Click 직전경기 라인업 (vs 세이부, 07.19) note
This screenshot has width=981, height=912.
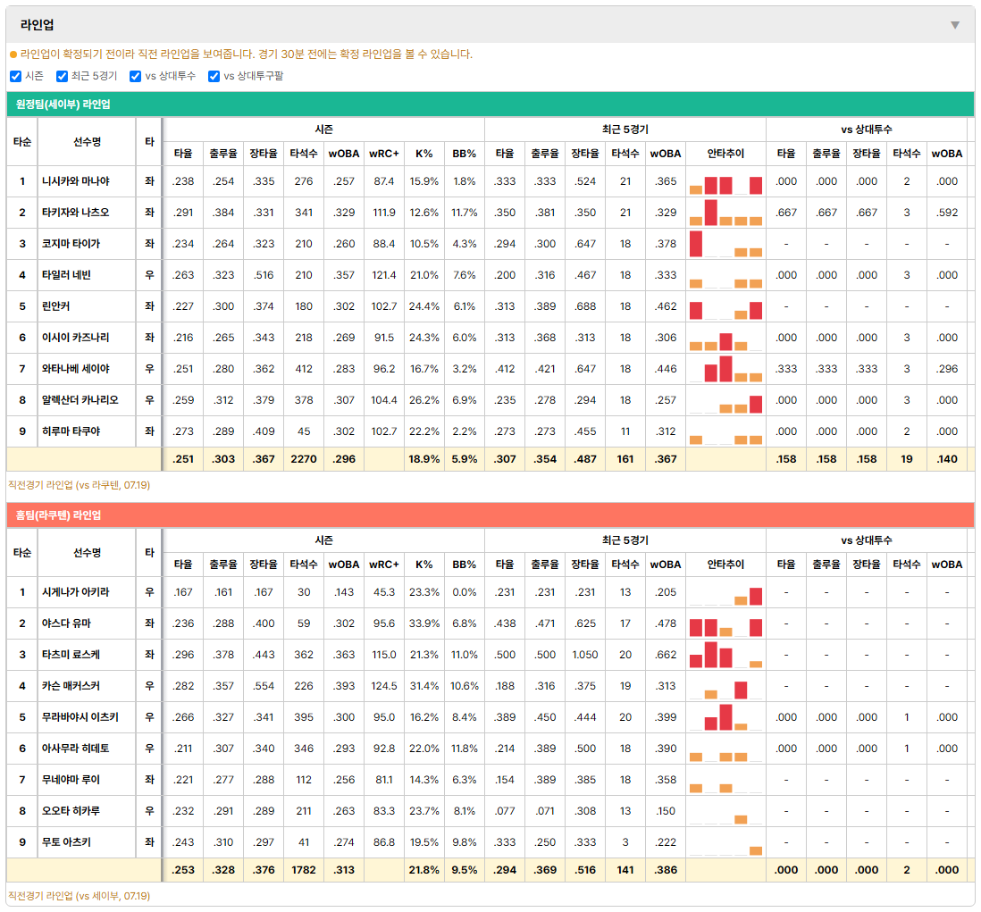[79, 896]
